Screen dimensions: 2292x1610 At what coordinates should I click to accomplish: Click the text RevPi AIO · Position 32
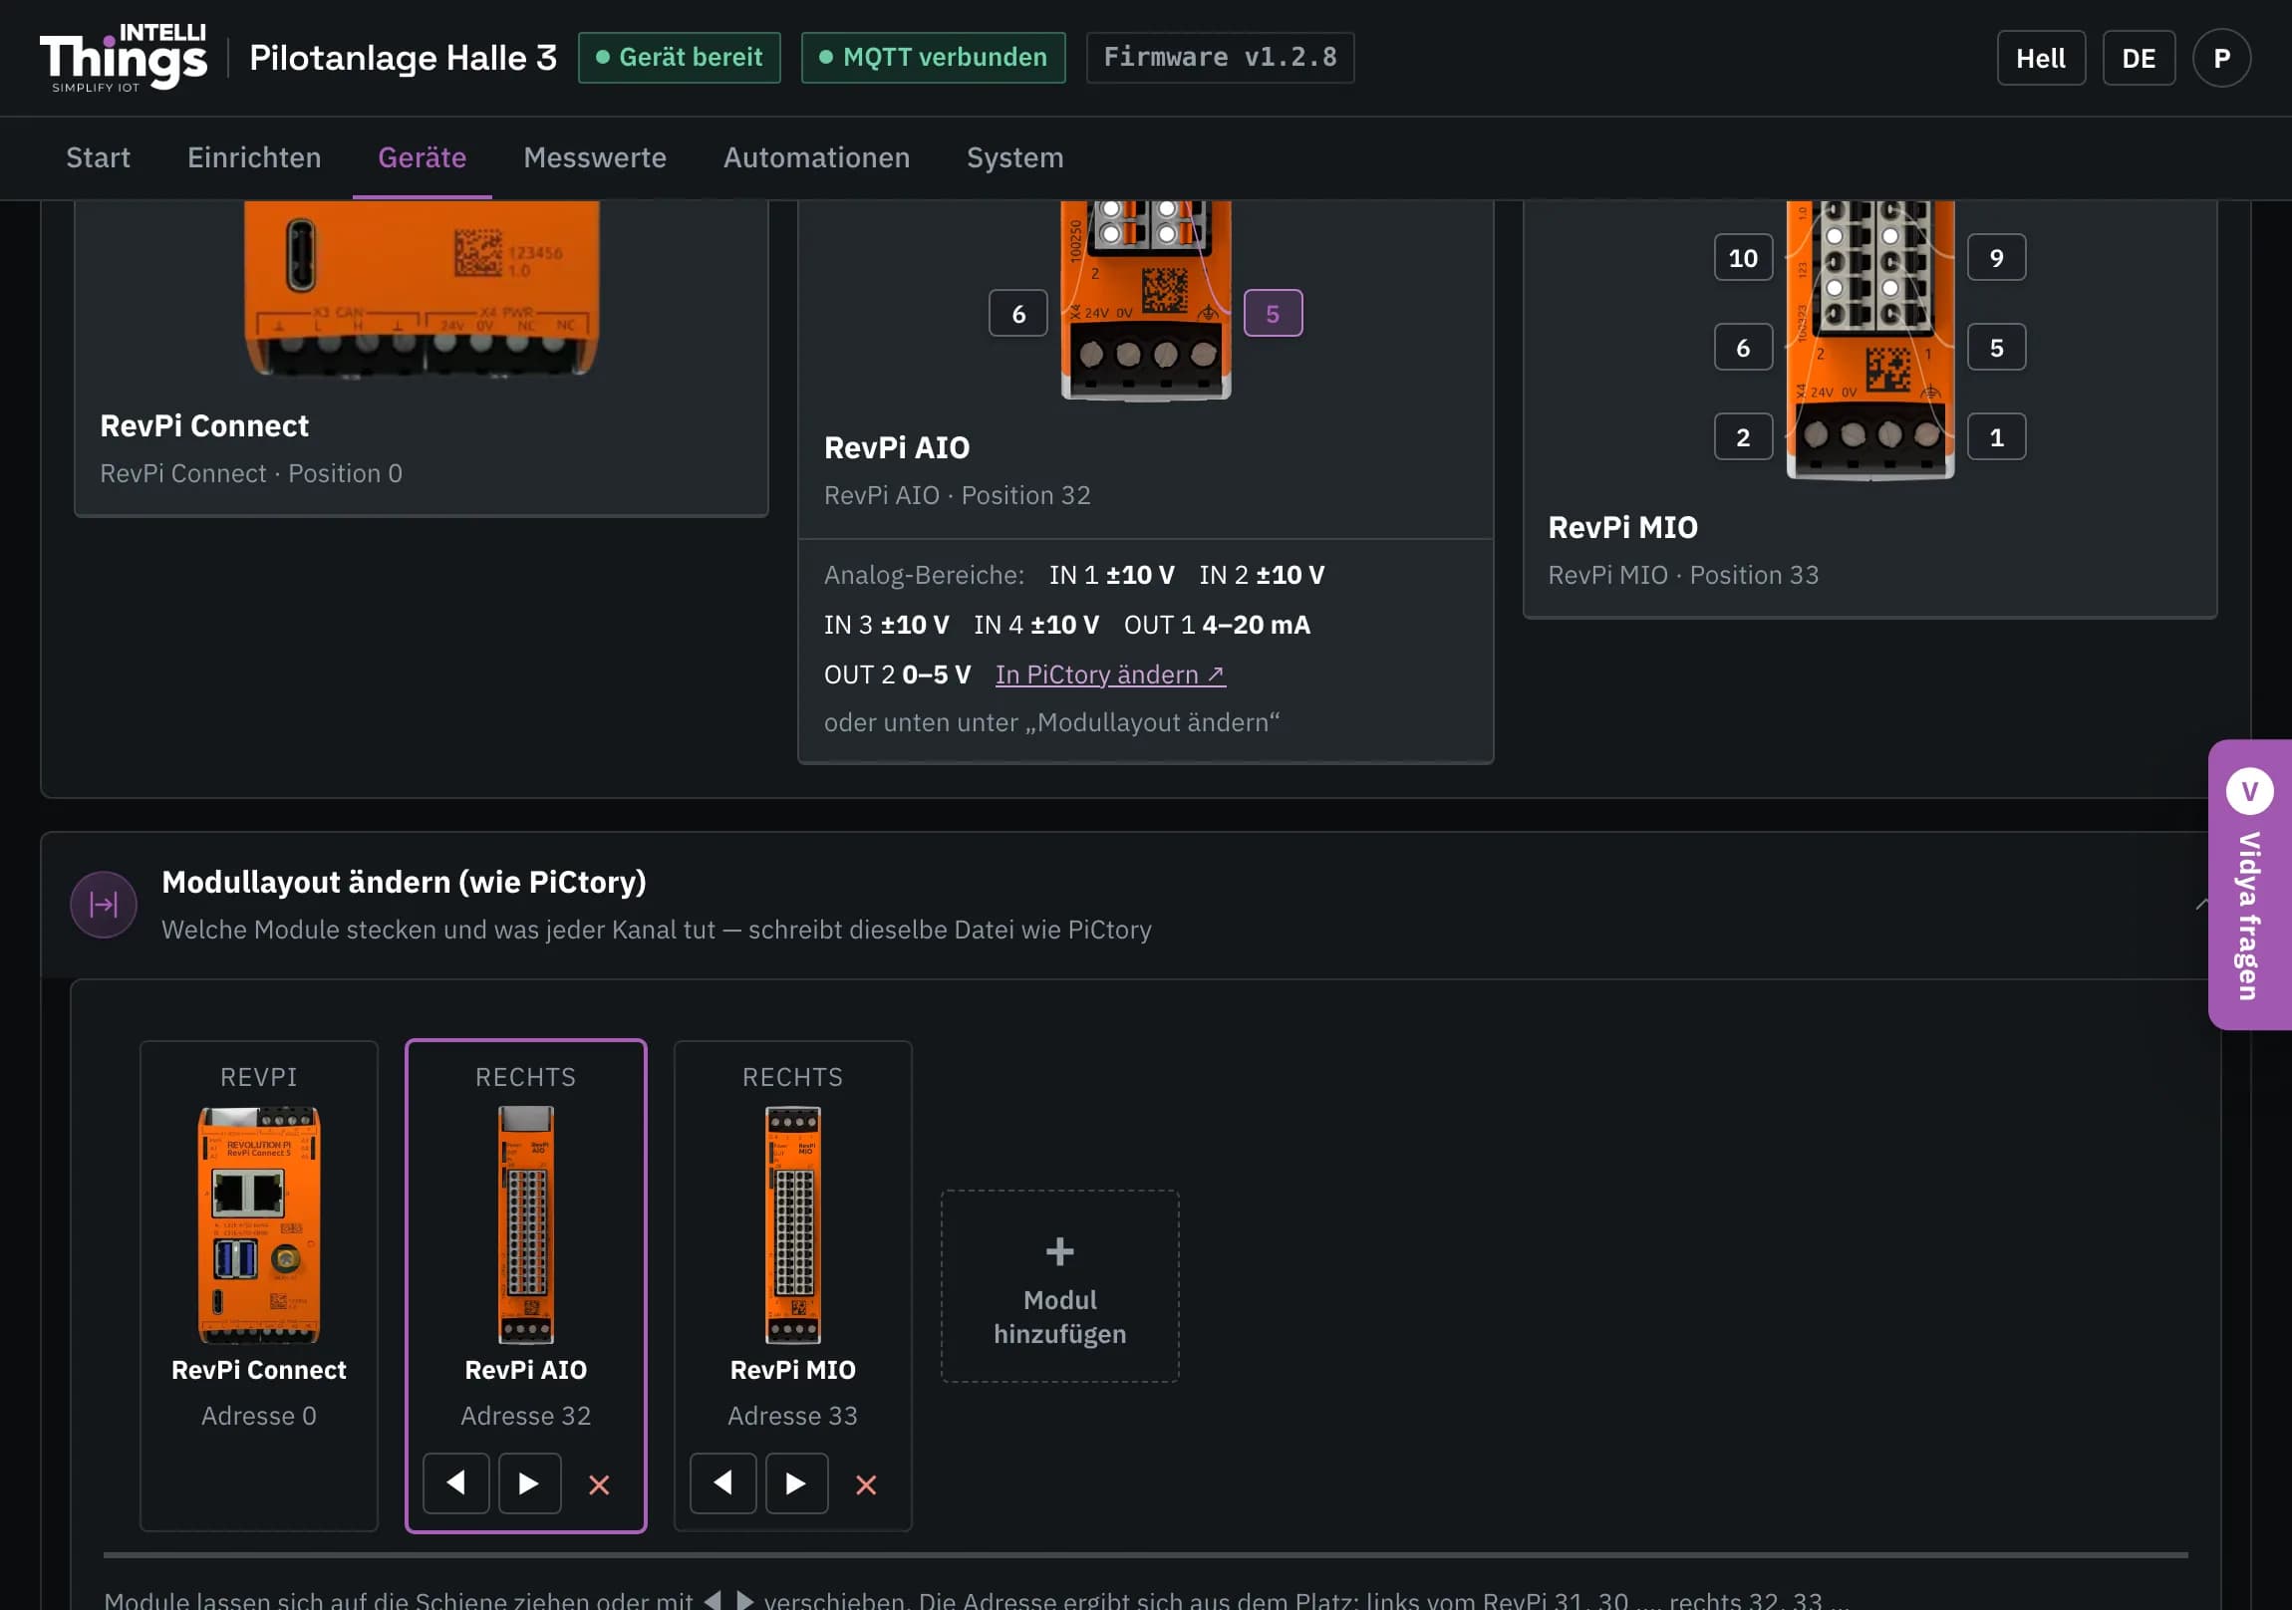(958, 496)
